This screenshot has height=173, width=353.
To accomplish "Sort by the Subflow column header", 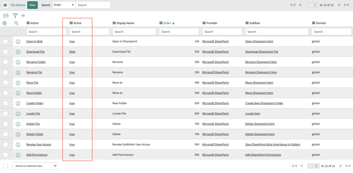I will (x=255, y=23).
